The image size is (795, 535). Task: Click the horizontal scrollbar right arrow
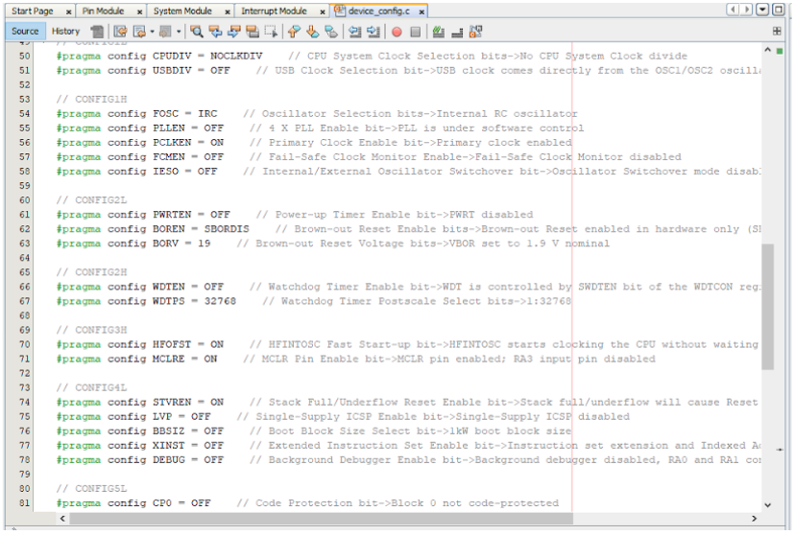[x=754, y=519]
